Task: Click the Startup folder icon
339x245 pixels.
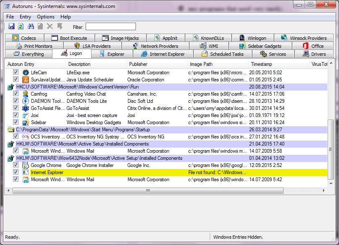Action: [11, 130]
